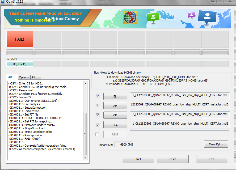
Task: Click the 'DO NOT TURN OFF TARGET!!' log line
Action: 35,118
